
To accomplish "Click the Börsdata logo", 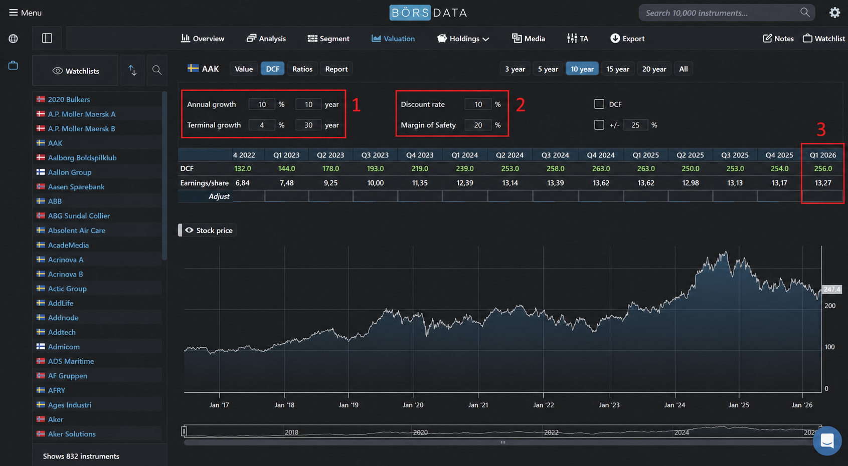I will (x=428, y=13).
